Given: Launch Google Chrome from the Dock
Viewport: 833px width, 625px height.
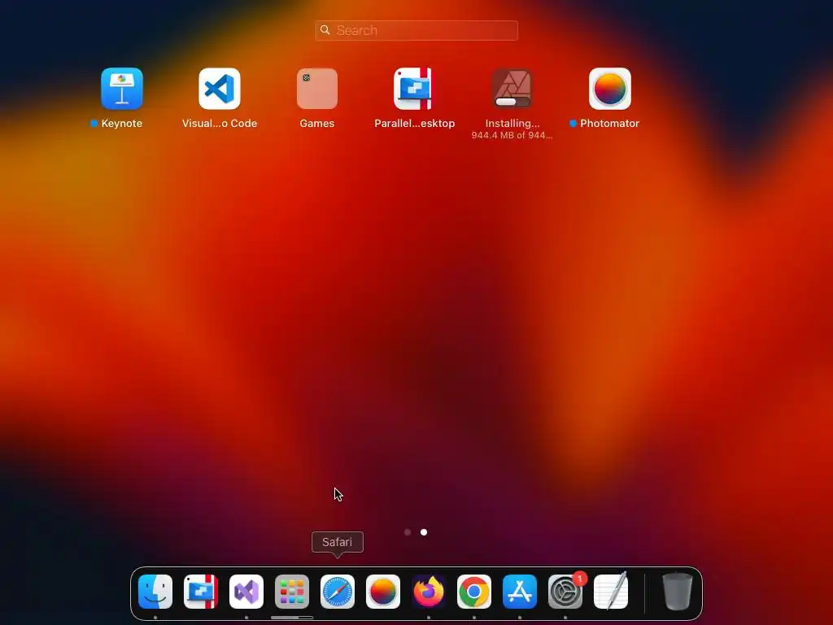Looking at the screenshot, I should click(474, 592).
